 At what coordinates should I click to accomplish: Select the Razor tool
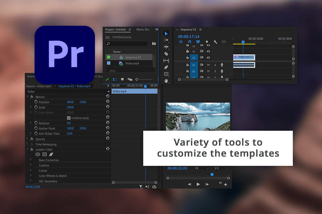pyautogui.click(x=166, y=54)
